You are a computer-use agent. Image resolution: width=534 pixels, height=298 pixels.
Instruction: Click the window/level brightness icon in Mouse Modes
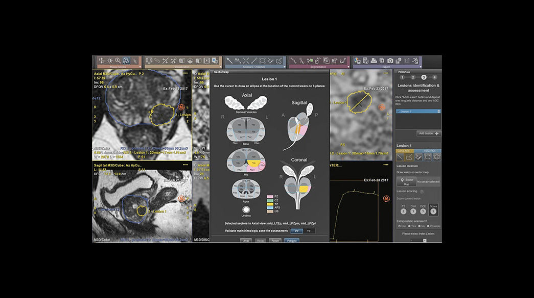tap(109, 61)
